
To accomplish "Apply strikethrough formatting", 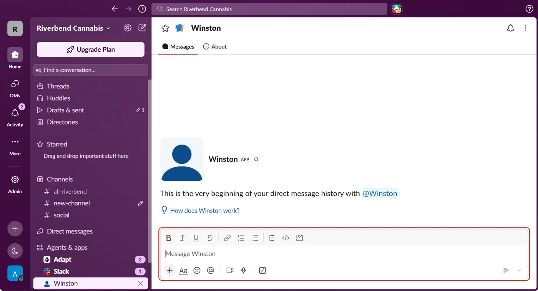I will (x=210, y=238).
